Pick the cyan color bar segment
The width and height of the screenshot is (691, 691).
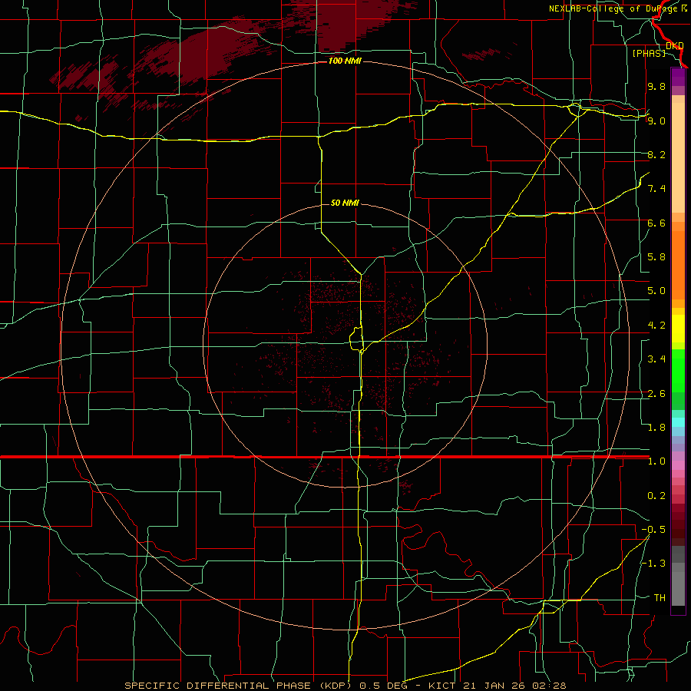coord(678,422)
